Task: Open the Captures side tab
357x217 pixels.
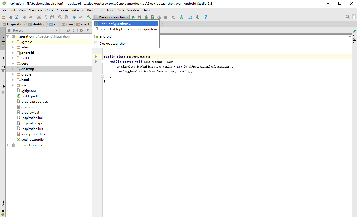Action: 3,87
